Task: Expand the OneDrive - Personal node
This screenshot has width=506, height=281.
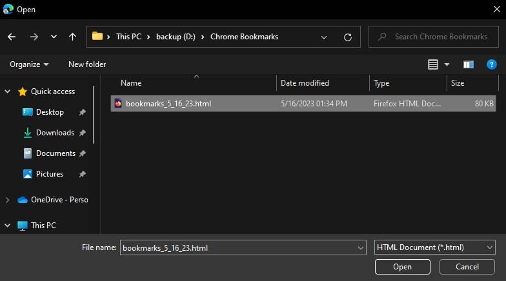Action: point(8,200)
